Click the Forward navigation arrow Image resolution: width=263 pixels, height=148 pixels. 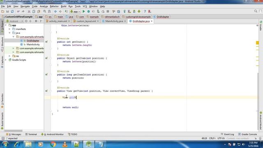[60, 12]
